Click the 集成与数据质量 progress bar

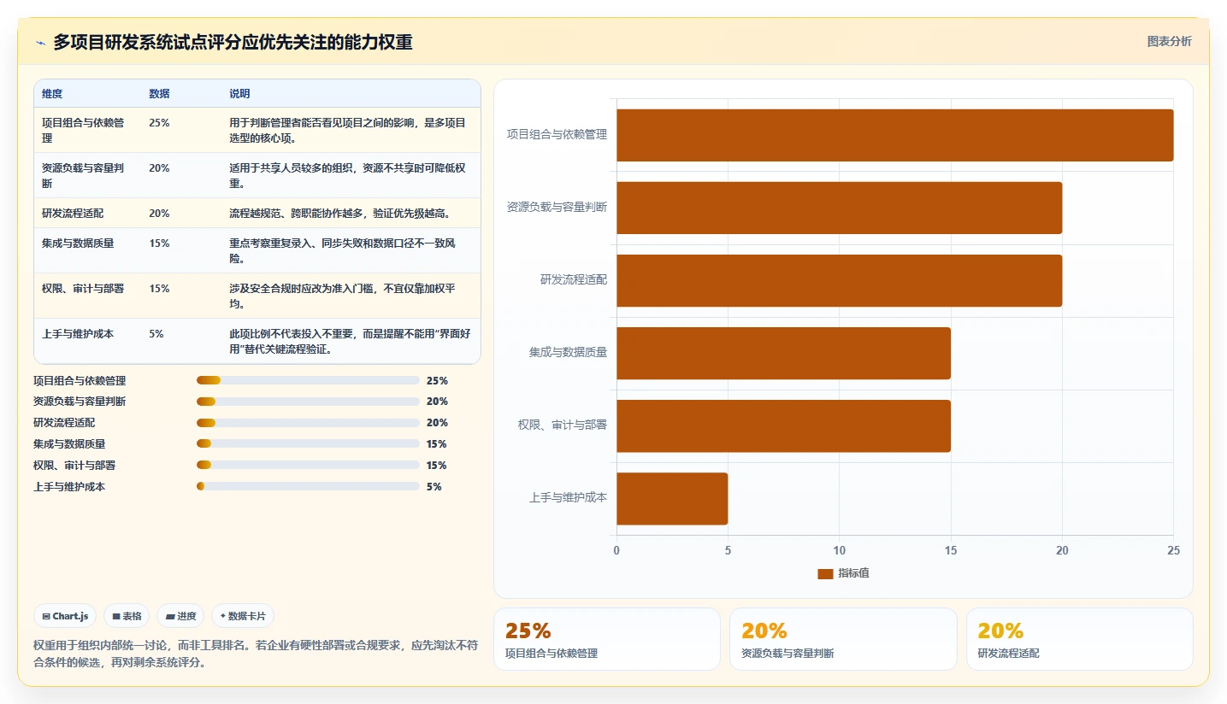tap(308, 443)
